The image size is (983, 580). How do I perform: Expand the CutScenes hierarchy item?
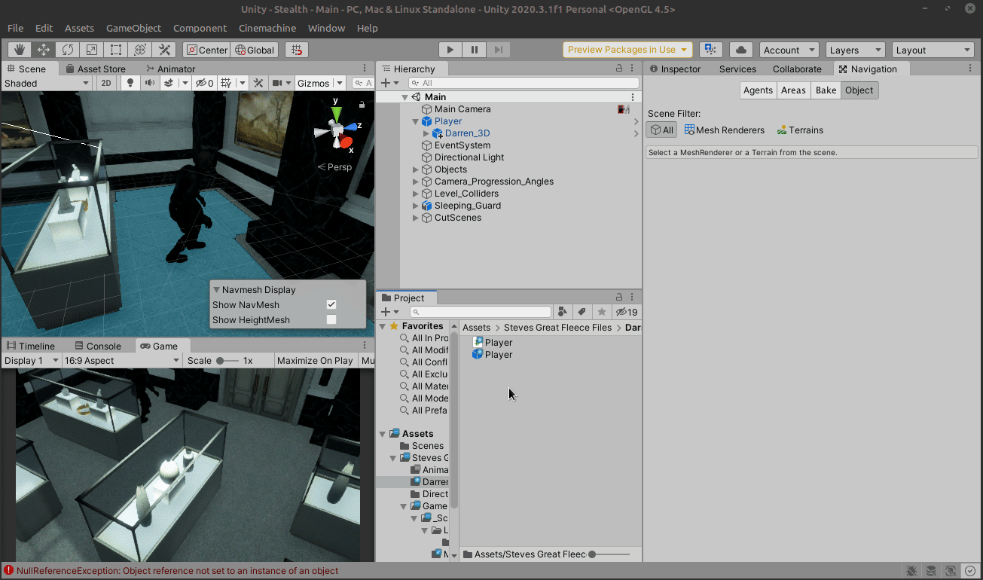point(416,218)
